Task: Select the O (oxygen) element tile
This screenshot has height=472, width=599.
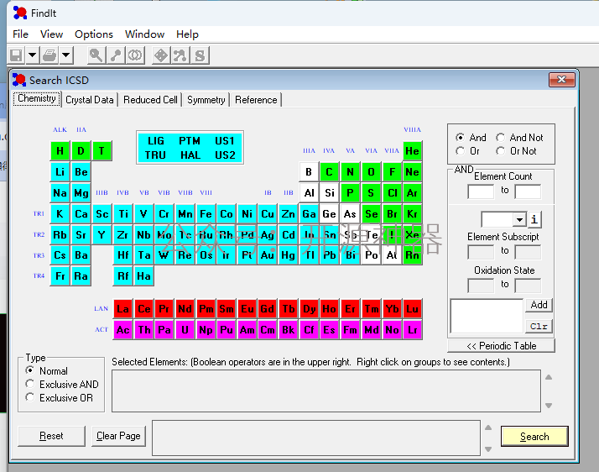Action: click(371, 172)
